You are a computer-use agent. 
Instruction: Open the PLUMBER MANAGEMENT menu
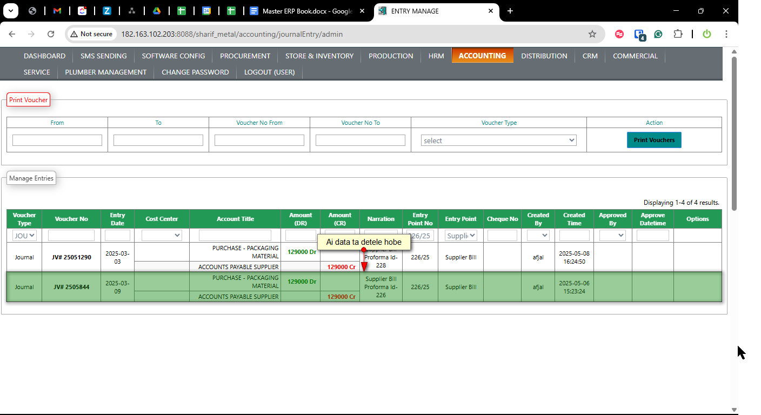point(106,72)
